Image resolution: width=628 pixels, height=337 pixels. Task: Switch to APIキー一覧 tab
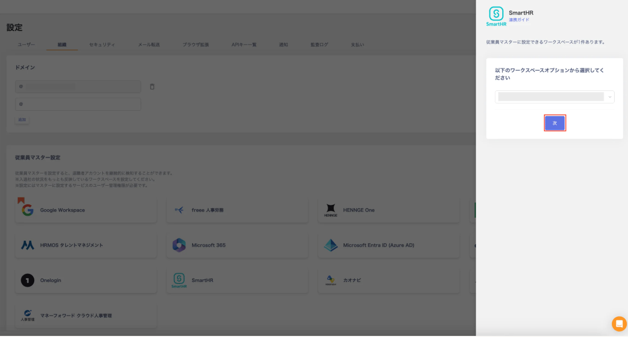coord(244,44)
